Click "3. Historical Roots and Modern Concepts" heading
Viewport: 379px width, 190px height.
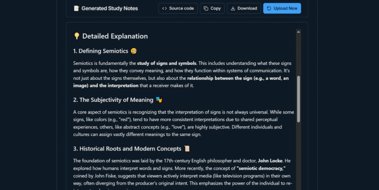pyautogui.click(x=127, y=149)
